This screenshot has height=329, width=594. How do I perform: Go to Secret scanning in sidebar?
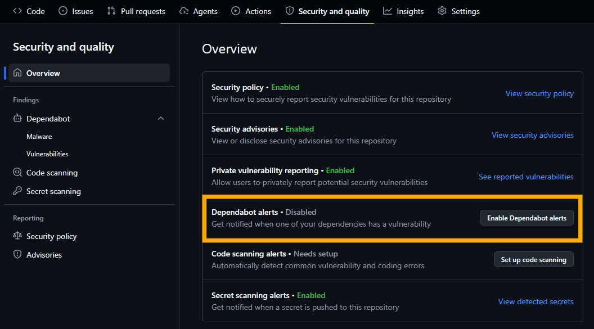[53, 191]
